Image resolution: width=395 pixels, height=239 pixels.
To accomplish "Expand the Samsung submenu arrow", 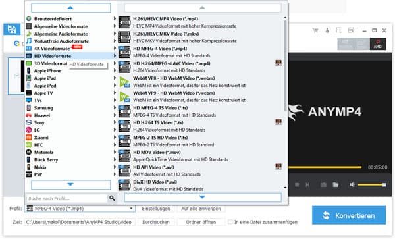I will click(115, 107).
